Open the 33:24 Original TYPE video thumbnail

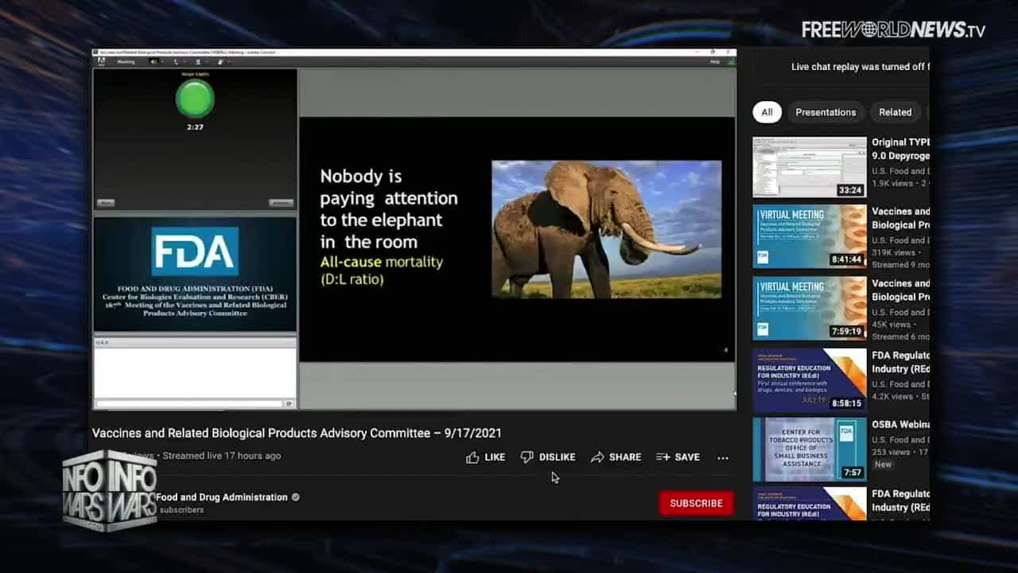click(810, 167)
